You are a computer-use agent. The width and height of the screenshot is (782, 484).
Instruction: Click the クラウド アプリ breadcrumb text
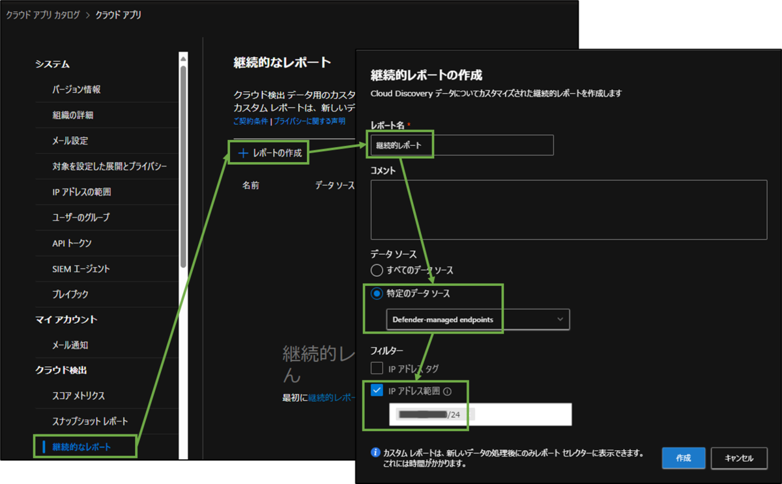(x=118, y=14)
